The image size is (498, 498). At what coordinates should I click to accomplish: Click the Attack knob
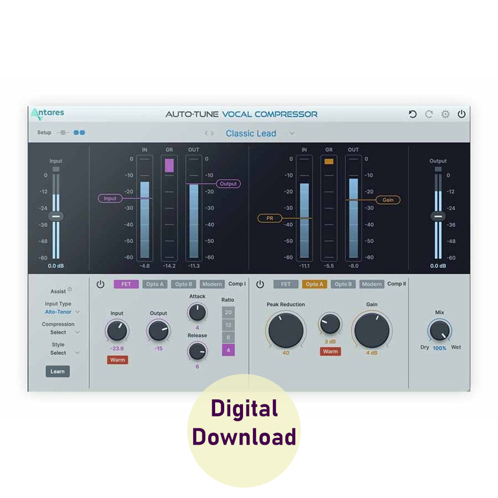[x=197, y=312]
